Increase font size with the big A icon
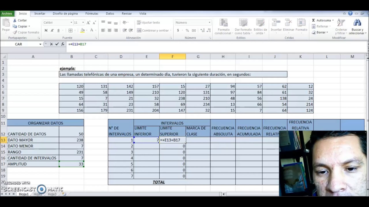Screen dimensions: 369x207 [x=89, y=22]
